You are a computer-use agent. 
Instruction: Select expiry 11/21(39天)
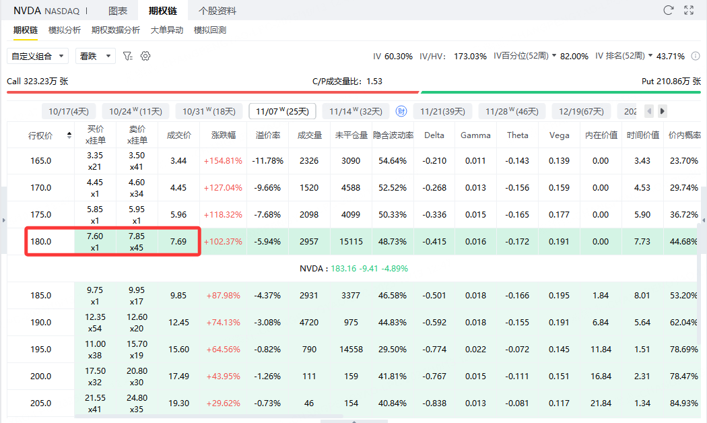443,111
